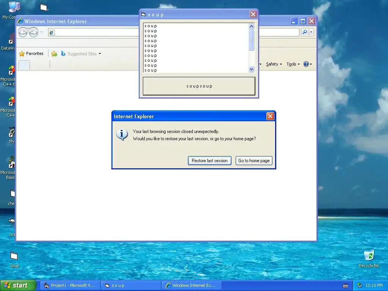Open the Tools menu
Image resolution: width=388 pixels, height=291 pixels.
(293, 64)
